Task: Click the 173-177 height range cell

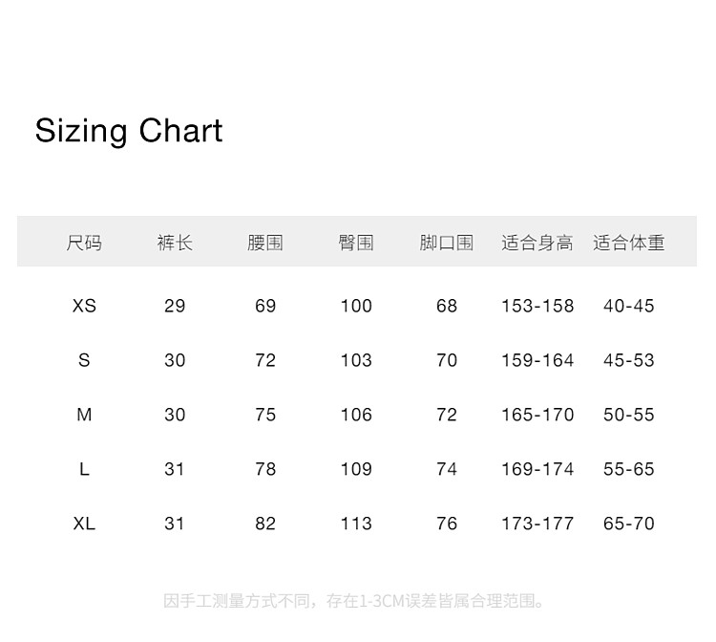Action: coord(537,524)
